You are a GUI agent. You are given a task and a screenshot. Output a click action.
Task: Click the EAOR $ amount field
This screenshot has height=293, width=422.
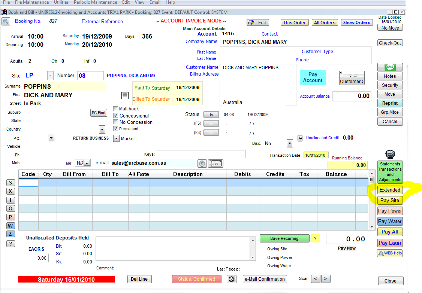click(37, 258)
